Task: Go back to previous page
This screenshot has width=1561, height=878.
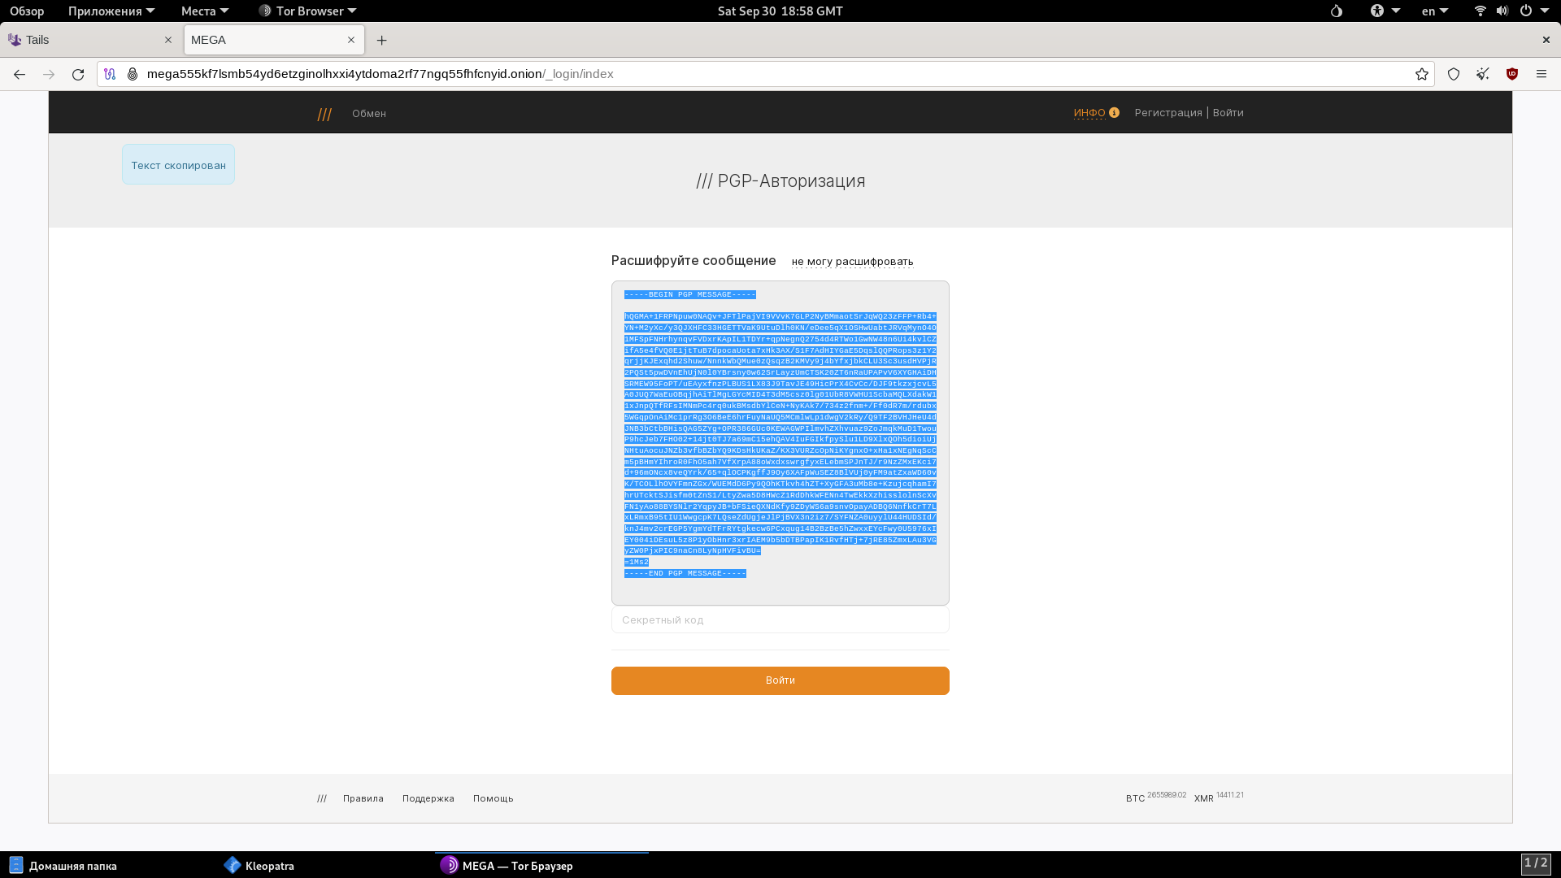Action: tap(20, 74)
